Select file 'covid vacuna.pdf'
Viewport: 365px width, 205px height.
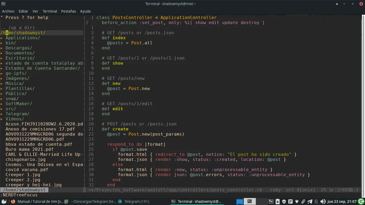pos(27,170)
